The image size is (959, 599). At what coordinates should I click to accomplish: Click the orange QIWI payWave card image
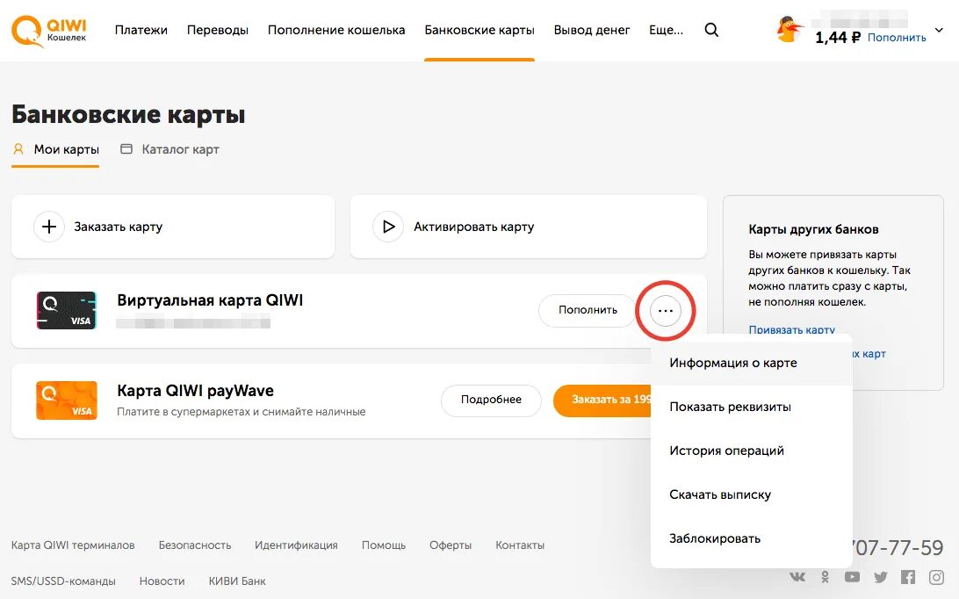[66, 401]
